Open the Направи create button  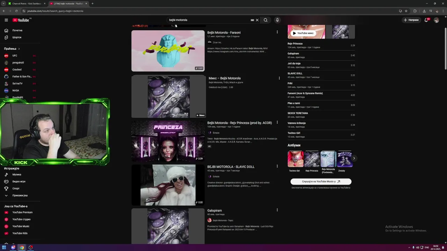pyautogui.click(x=411, y=20)
